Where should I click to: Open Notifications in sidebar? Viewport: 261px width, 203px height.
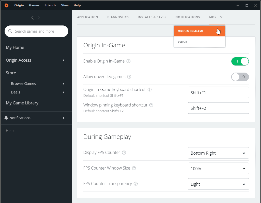point(20,118)
